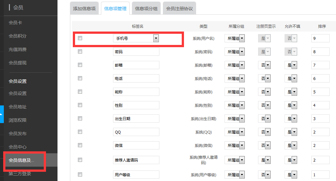Check the 昵称 row checkbox

tap(80, 92)
